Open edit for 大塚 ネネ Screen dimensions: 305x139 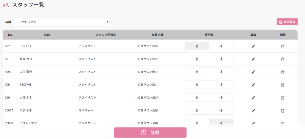[x=253, y=98]
